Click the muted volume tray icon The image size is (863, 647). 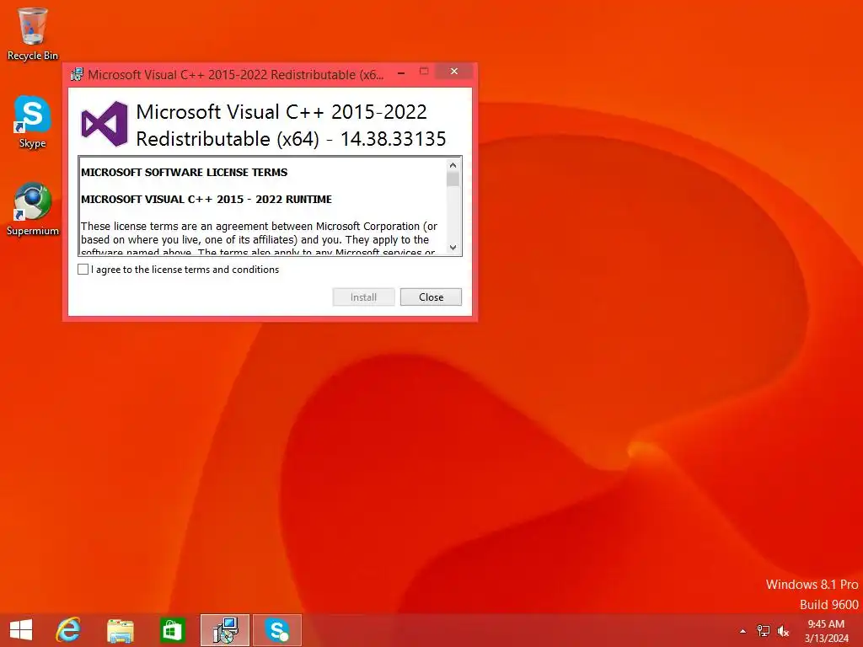tap(783, 631)
